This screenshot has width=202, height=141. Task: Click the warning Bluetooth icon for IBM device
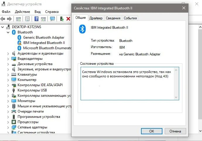point(19,43)
